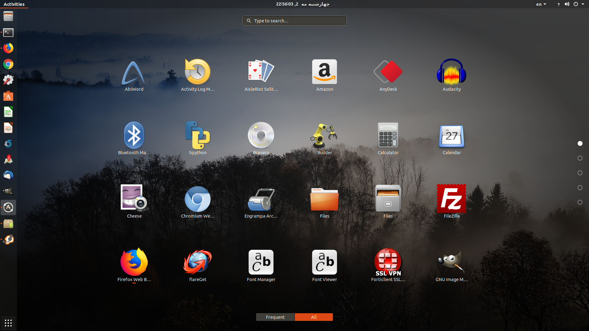Hide the applications grid via dock button
The image size is (589, 331).
8,323
